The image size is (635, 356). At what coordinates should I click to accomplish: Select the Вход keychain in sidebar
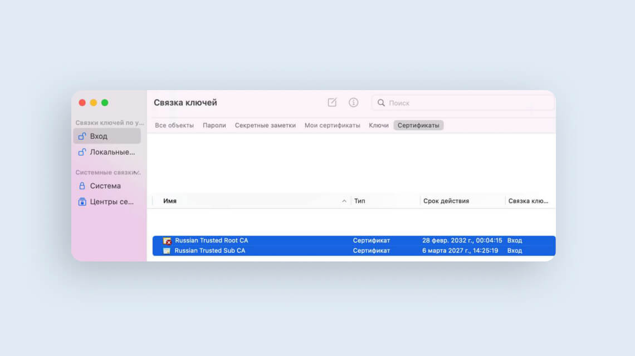click(x=107, y=136)
